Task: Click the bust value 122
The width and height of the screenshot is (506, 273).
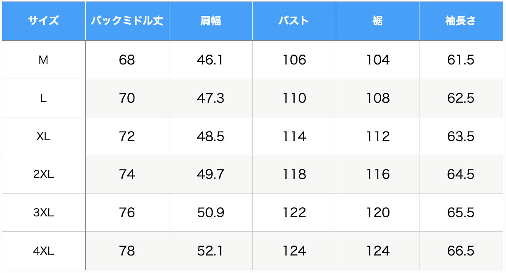Action: [x=294, y=213]
